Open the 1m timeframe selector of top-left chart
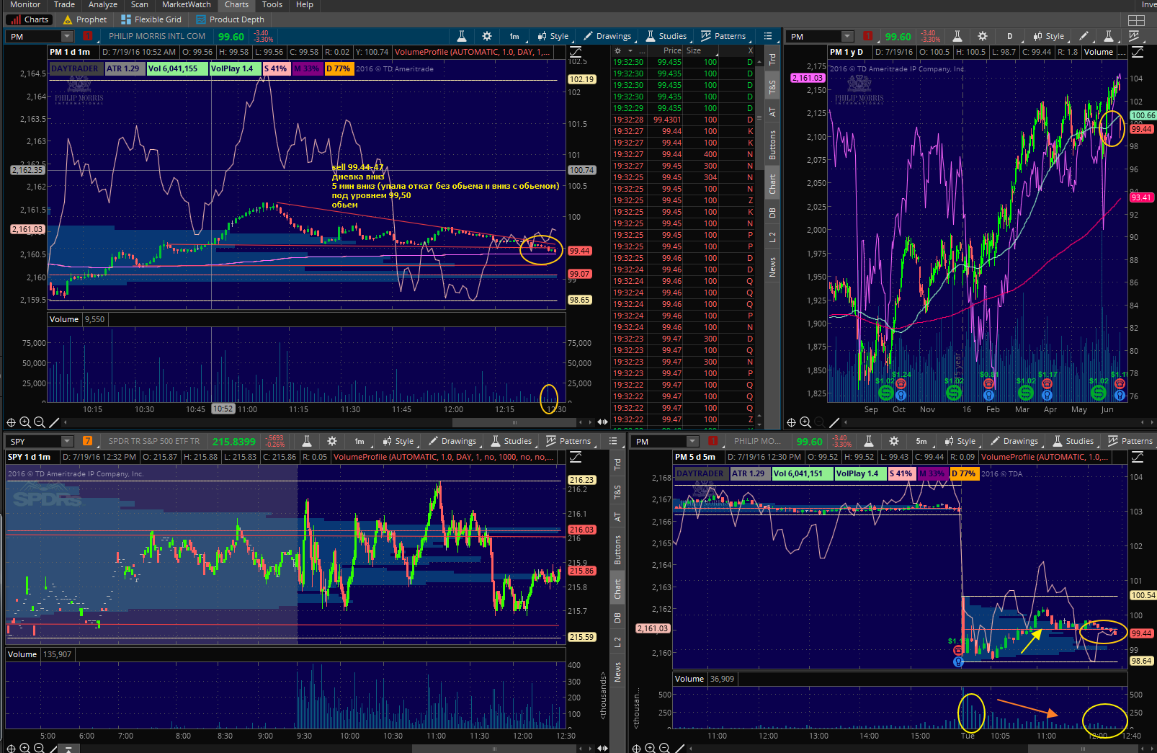This screenshot has width=1157, height=753. click(x=514, y=36)
